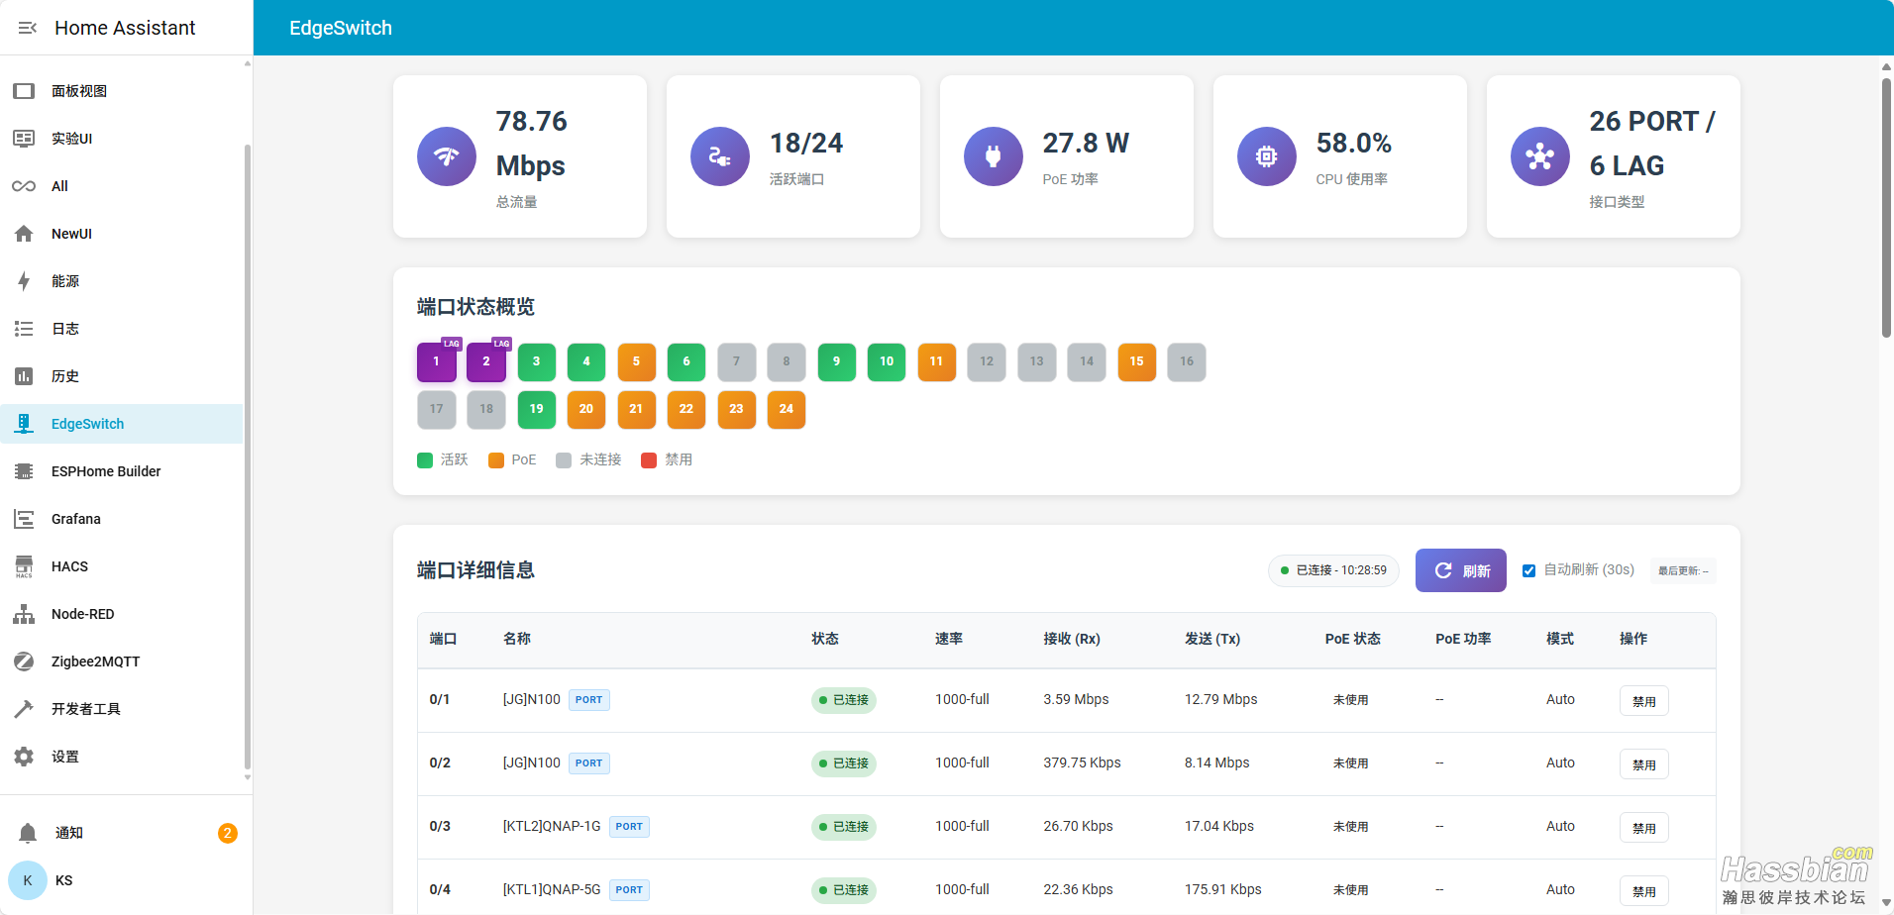1894x915 pixels.
Task: Click the [KTL2]QNAP-1G port name
Action: 552,826
